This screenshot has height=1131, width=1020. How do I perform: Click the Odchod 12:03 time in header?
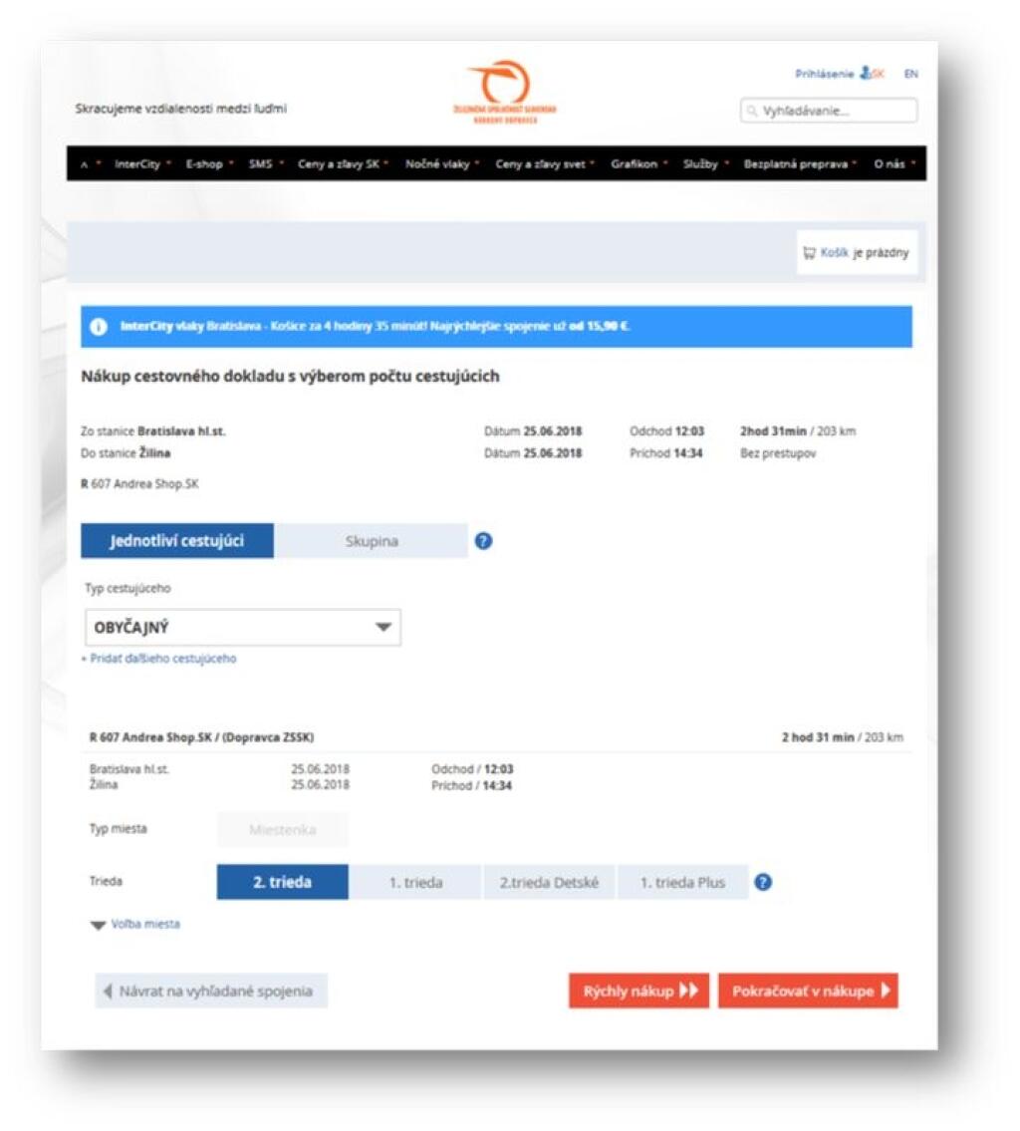[666, 431]
